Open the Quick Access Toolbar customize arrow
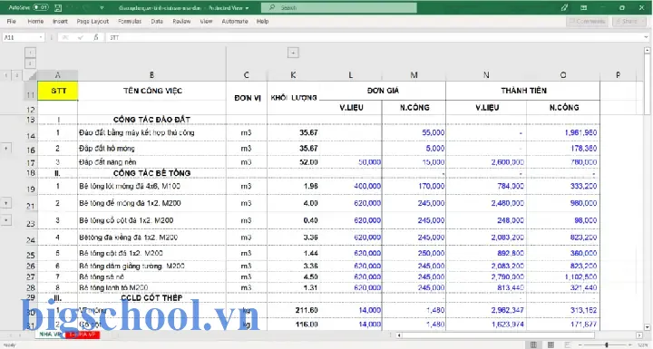Viewport: 653px width, 349px height. [102, 8]
